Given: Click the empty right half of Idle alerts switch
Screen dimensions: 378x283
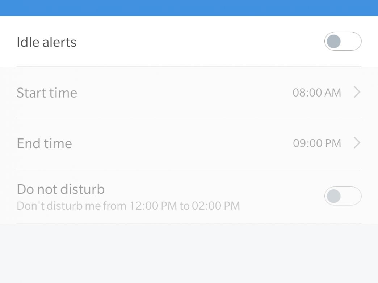Looking at the screenshot, I should [x=351, y=42].
